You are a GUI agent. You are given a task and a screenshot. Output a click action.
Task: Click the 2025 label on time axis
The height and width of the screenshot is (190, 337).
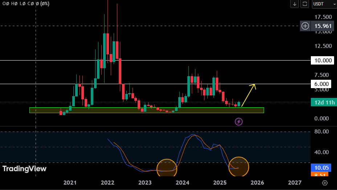tap(220, 183)
